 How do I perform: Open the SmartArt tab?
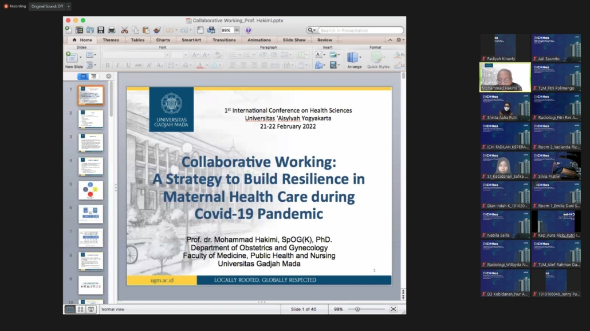[191, 40]
